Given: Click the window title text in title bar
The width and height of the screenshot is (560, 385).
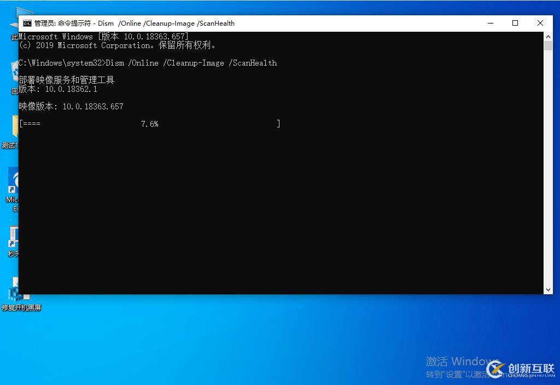Looking at the screenshot, I should (135, 24).
